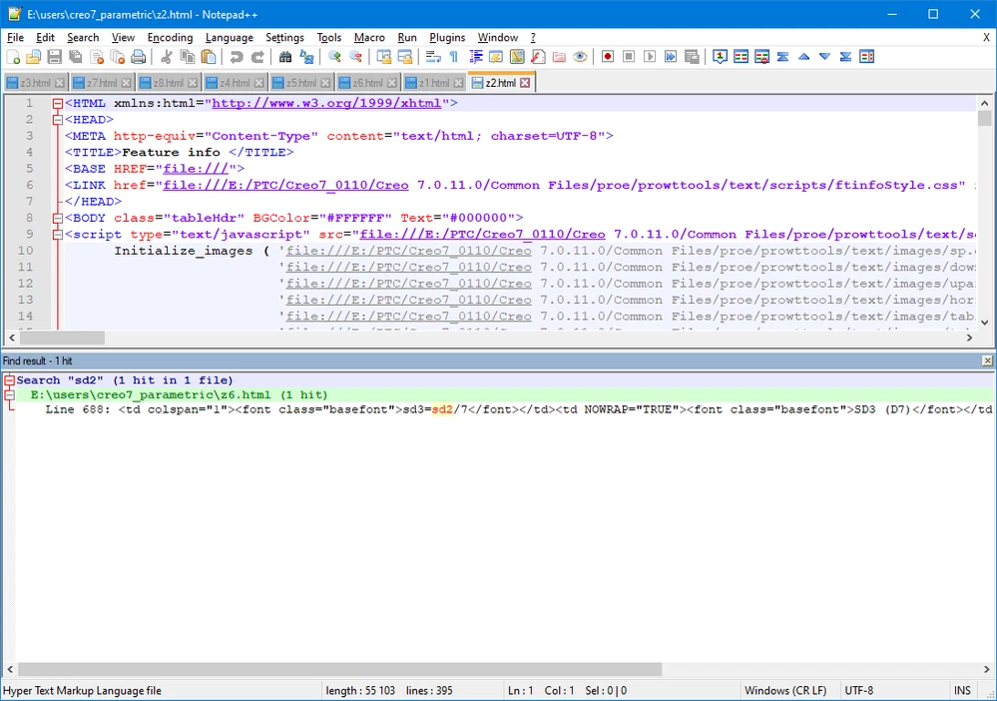Toggle file monitoring eye icon
The height and width of the screenshot is (701, 997).
point(580,57)
